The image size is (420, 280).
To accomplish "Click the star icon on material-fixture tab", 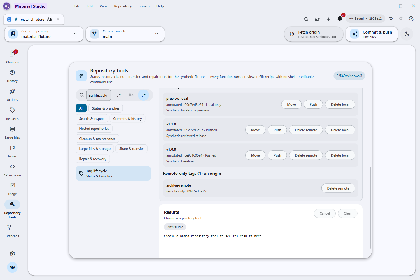I will tap(16, 19).
